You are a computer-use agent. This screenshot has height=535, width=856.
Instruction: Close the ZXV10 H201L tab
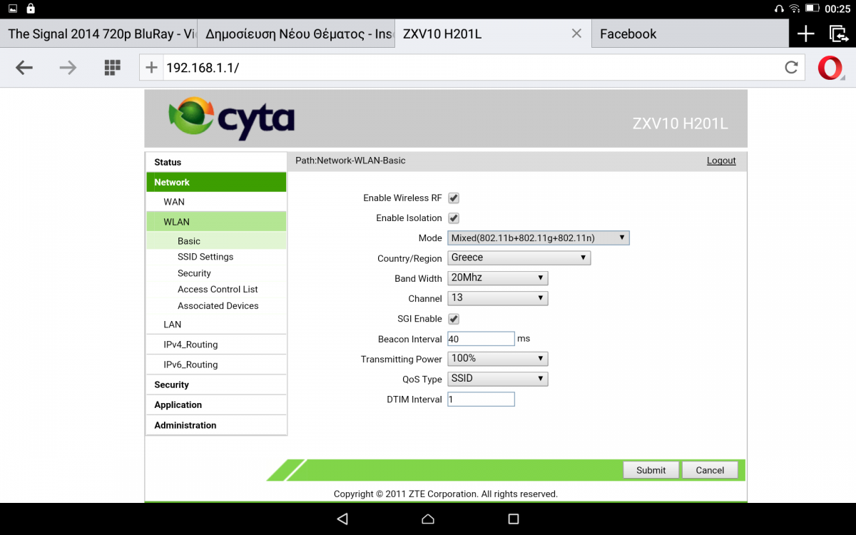576,34
